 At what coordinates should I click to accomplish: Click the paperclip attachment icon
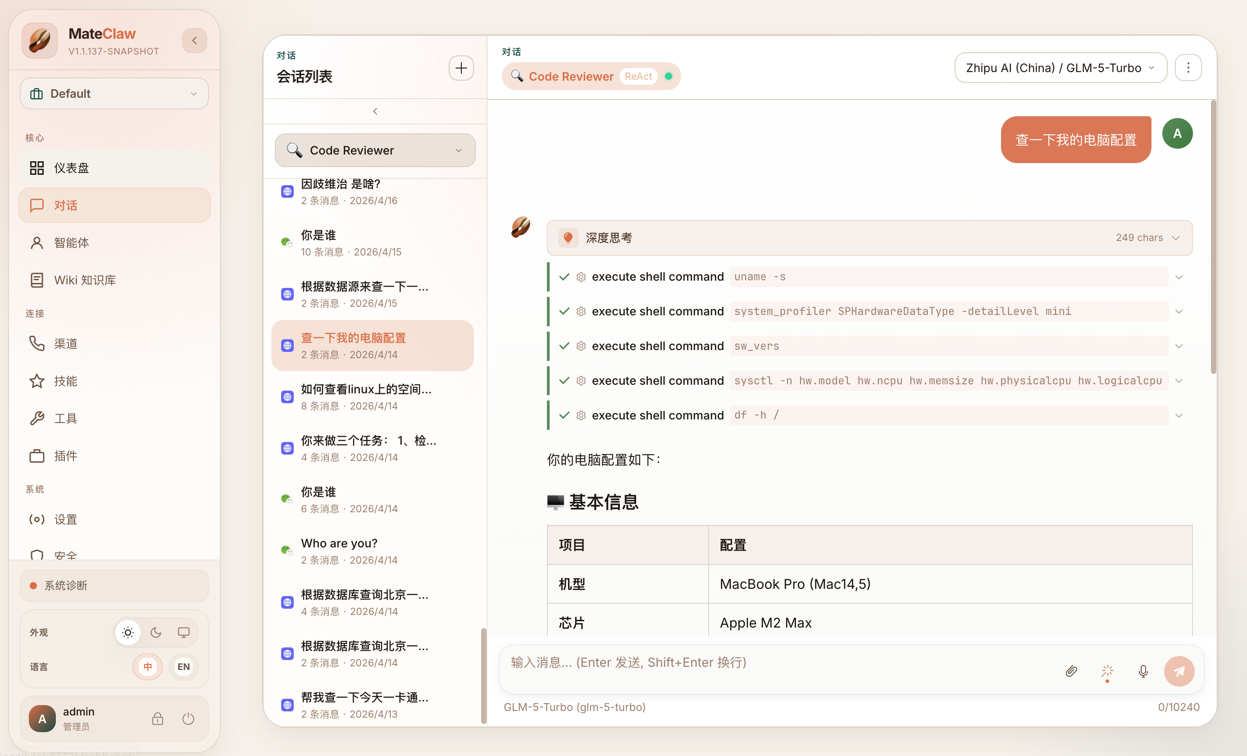tap(1071, 671)
